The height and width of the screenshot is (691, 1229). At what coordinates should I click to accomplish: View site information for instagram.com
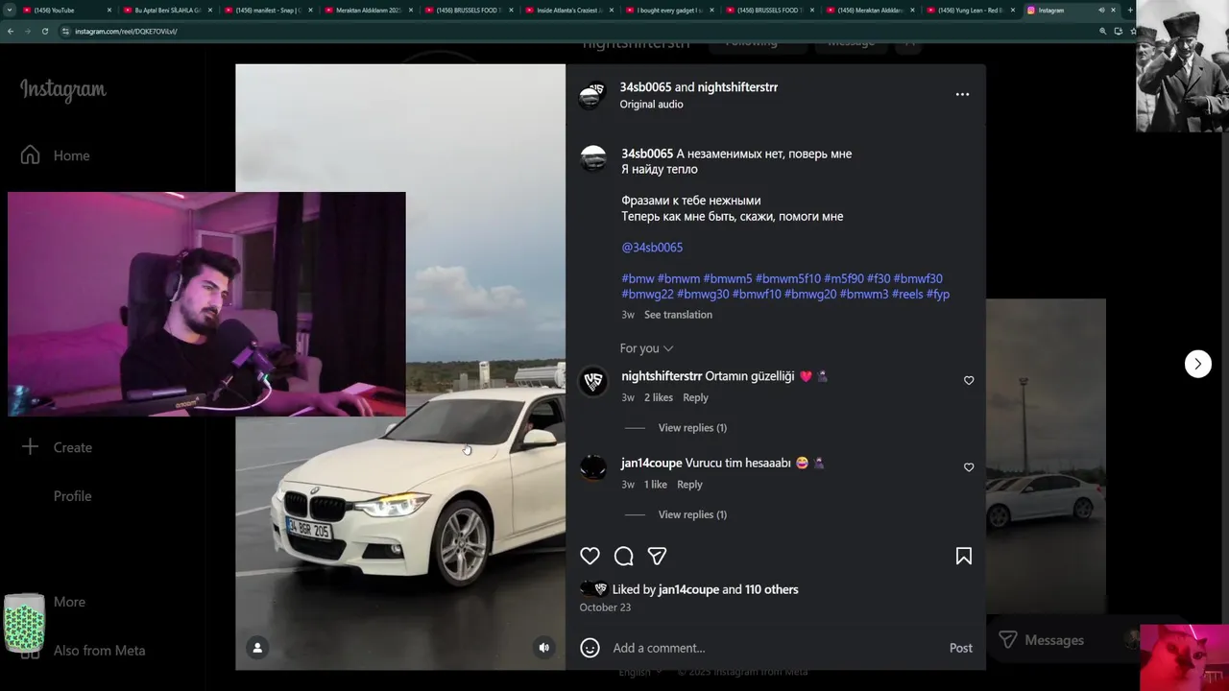pyautogui.click(x=65, y=31)
